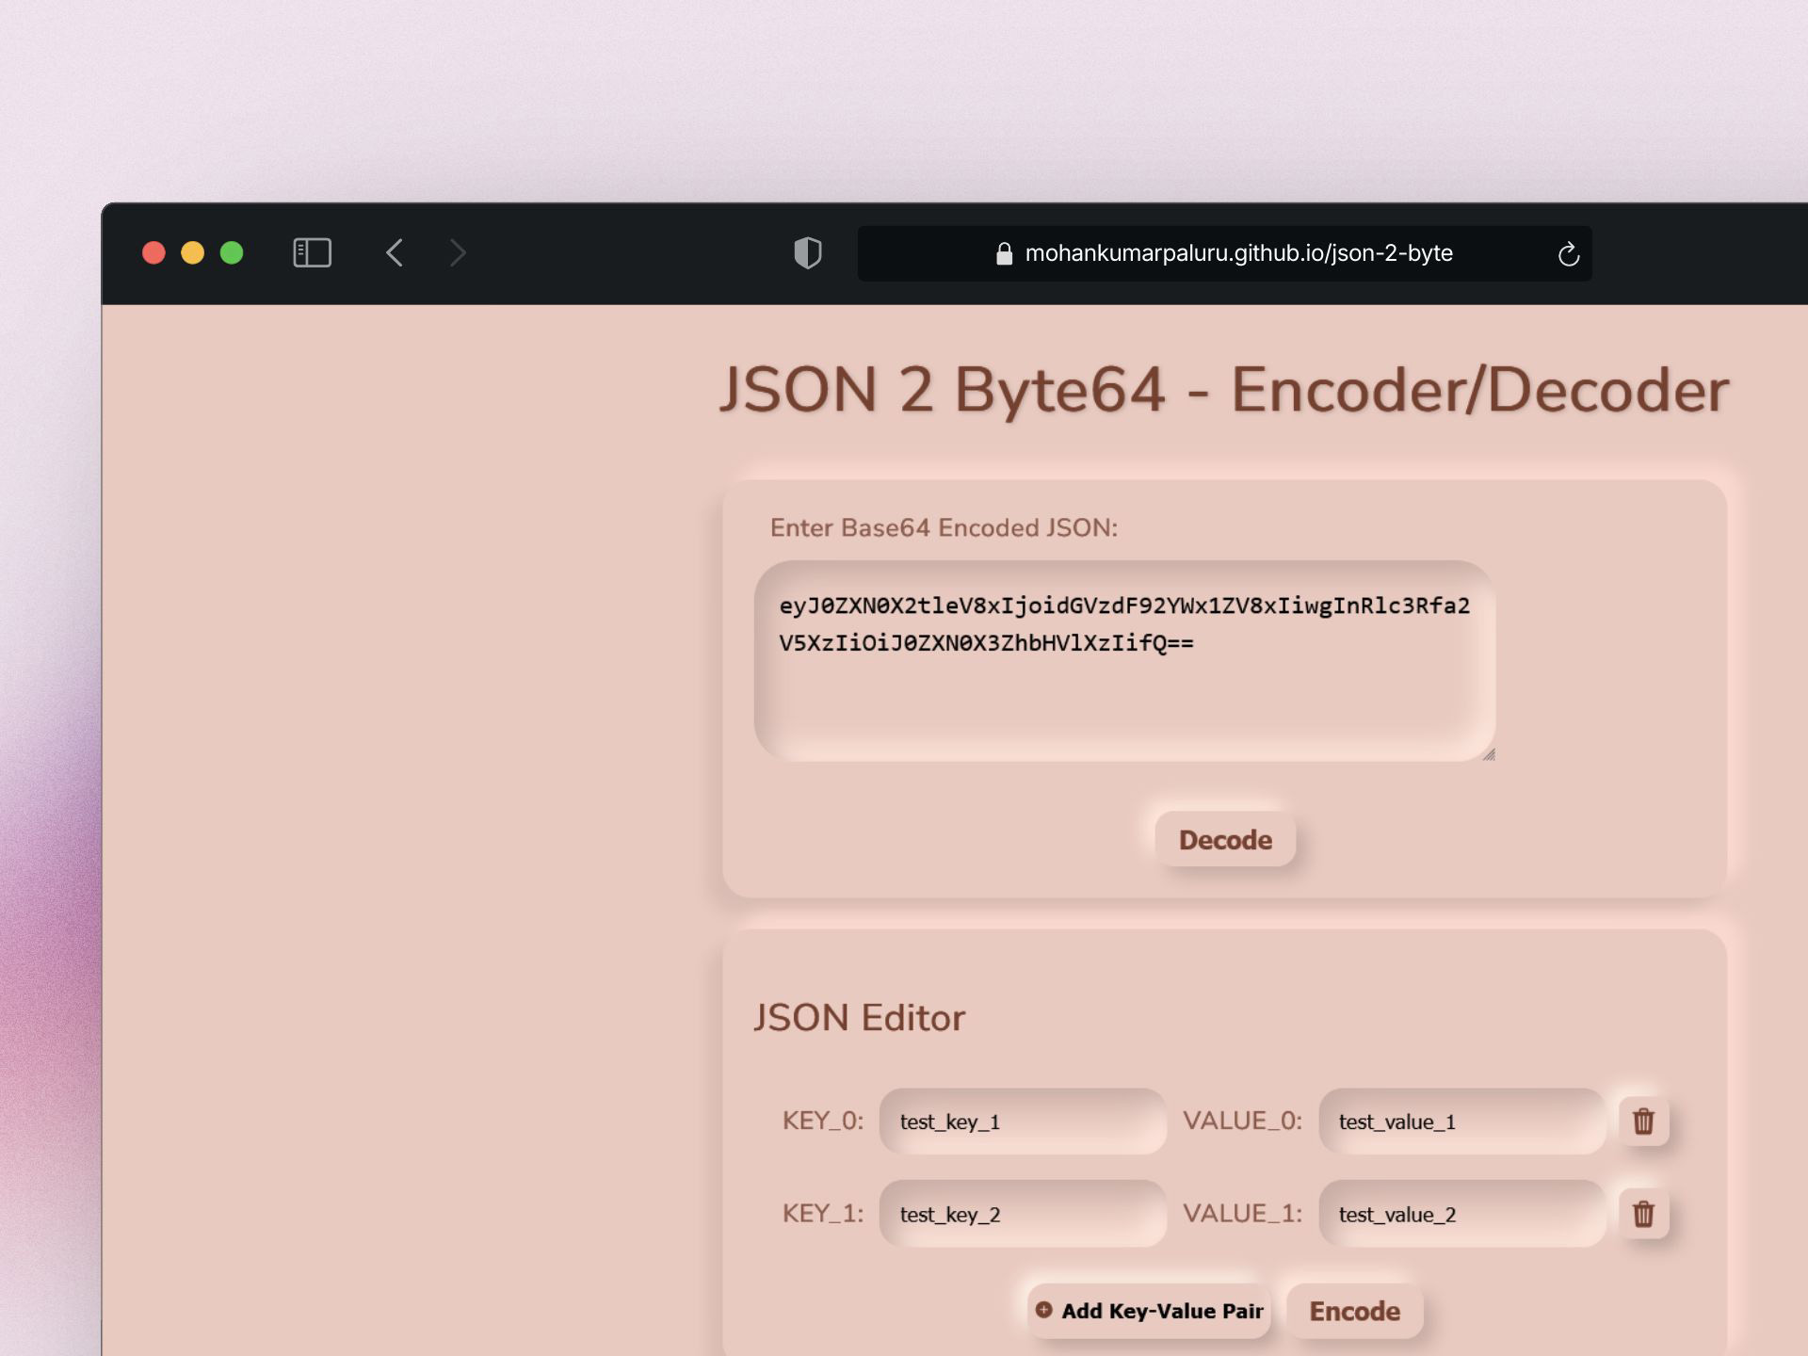The height and width of the screenshot is (1356, 1808).
Task: Toggle the browser sidebar icon
Action: pos(312,252)
